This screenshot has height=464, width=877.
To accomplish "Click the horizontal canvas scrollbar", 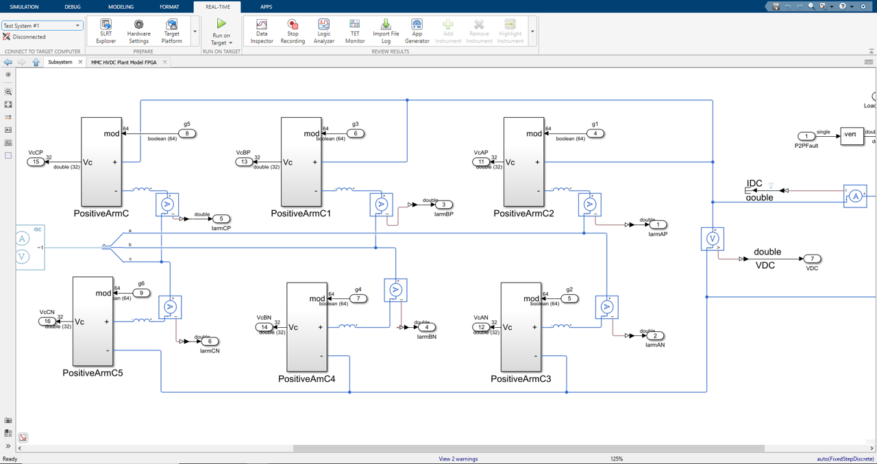I will (528, 448).
